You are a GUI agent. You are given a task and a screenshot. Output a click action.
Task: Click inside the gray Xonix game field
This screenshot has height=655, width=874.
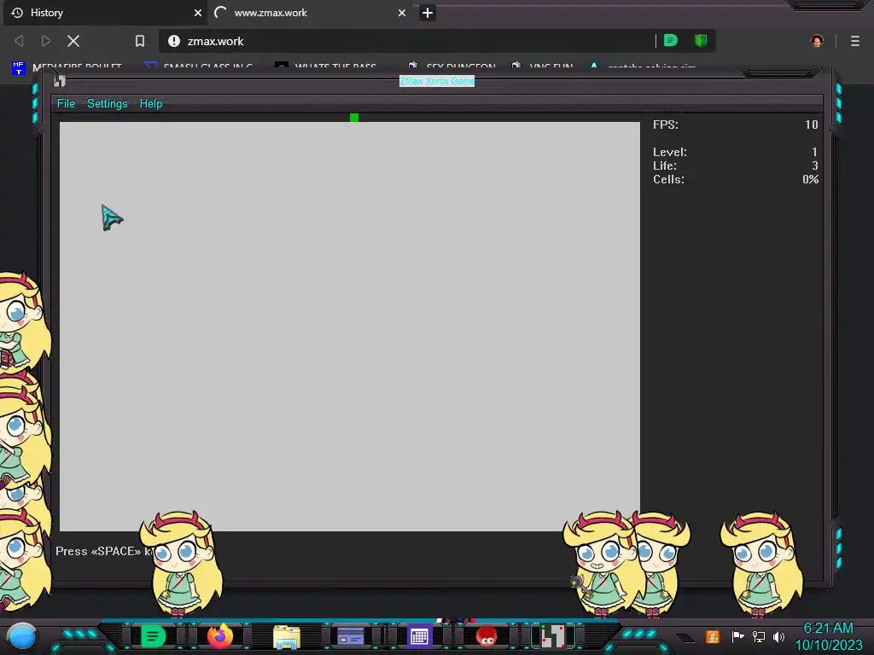click(x=349, y=327)
